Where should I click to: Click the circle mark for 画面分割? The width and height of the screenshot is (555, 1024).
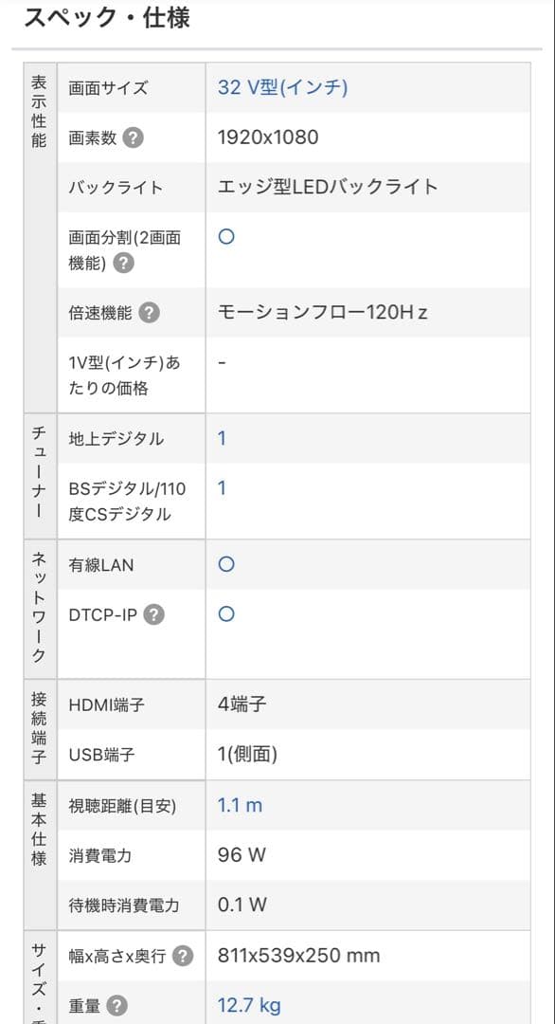(x=226, y=236)
